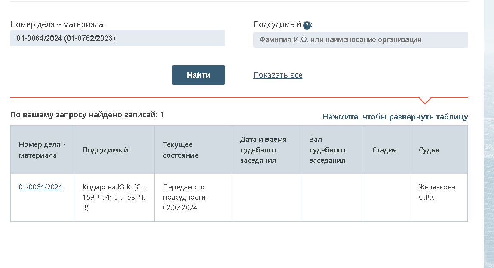The image size is (494, 268).
Task: Focus the case number input field
Action: 117,38
